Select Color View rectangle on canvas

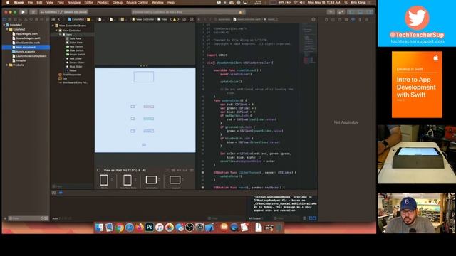pyautogui.click(x=144, y=77)
